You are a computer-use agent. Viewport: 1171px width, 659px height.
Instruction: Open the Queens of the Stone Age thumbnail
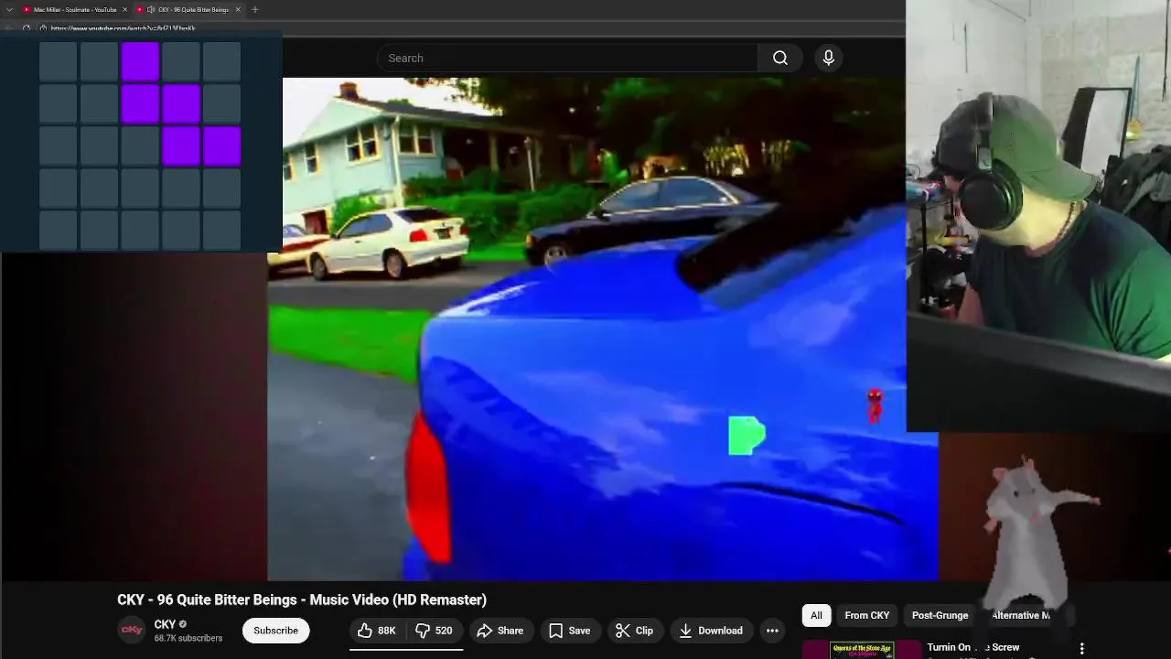click(862, 650)
